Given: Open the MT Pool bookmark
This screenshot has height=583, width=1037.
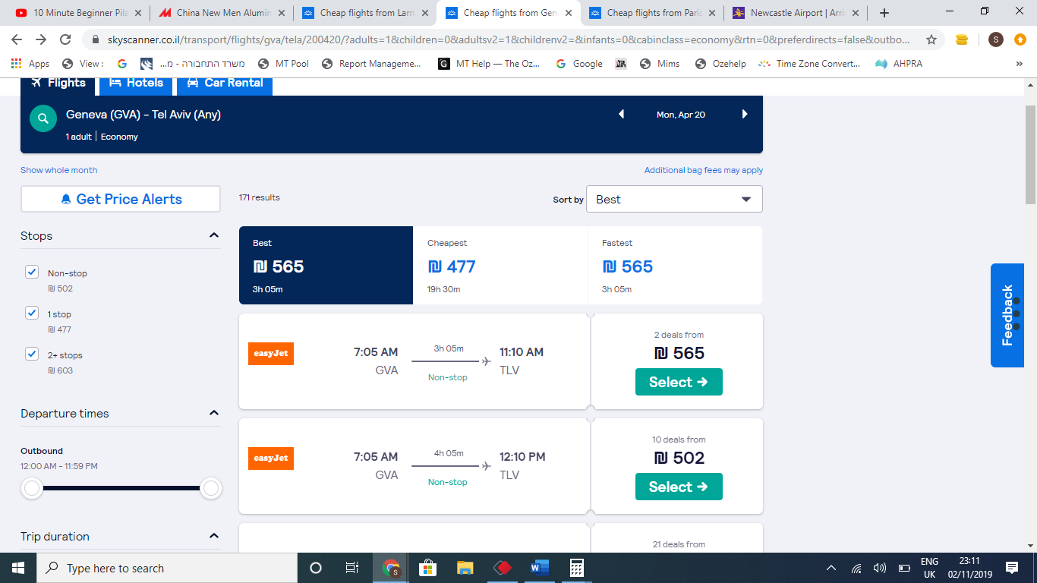Looking at the screenshot, I should (284, 64).
